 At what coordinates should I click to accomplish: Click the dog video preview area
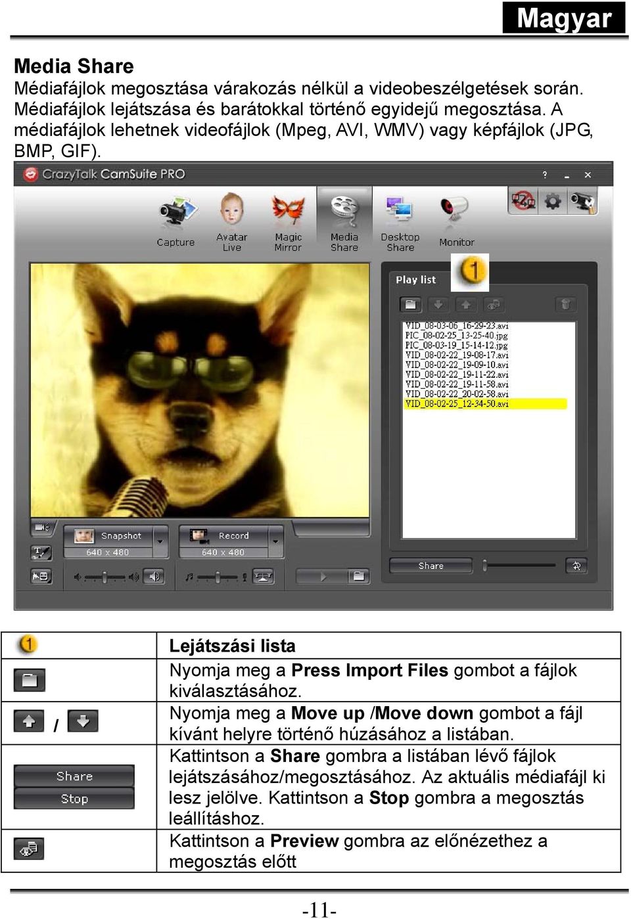point(200,390)
